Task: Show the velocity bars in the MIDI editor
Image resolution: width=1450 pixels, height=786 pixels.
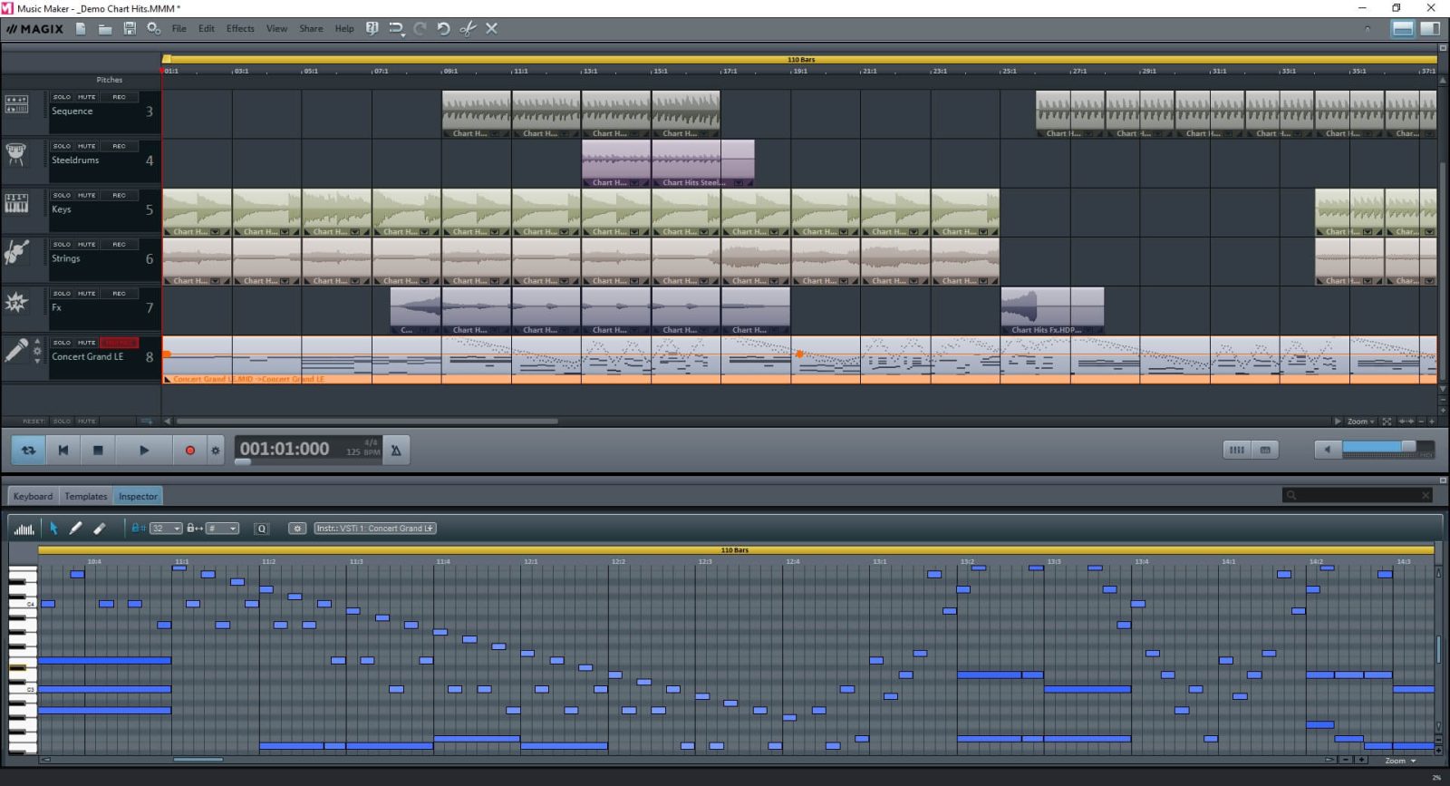Action: click(24, 529)
